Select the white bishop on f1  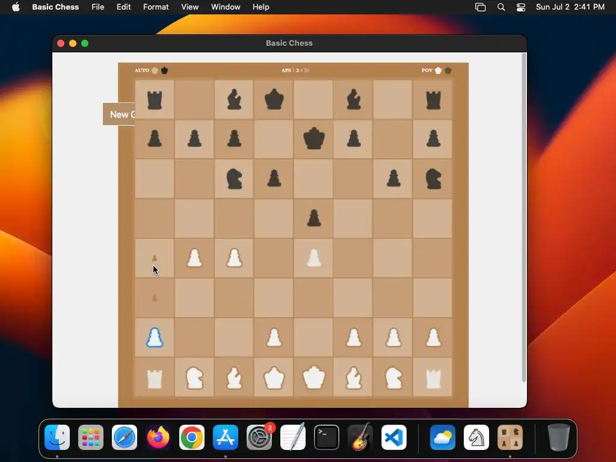coord(354,378)
